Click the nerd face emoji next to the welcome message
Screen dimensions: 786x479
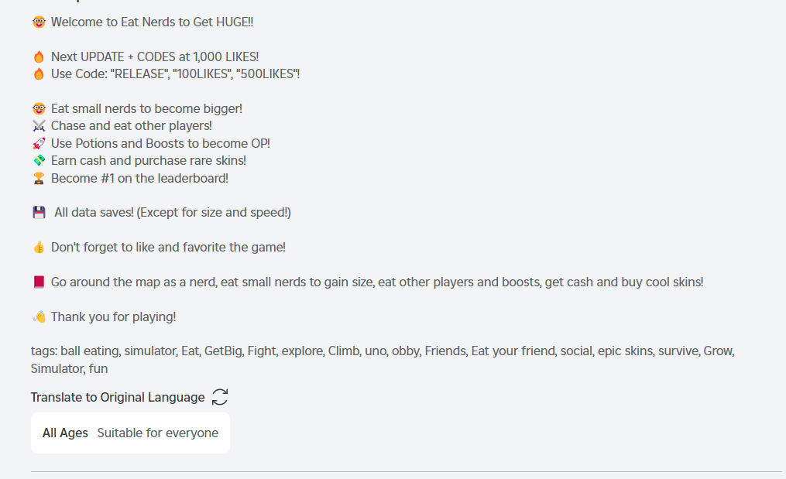(x=38, y=22)
